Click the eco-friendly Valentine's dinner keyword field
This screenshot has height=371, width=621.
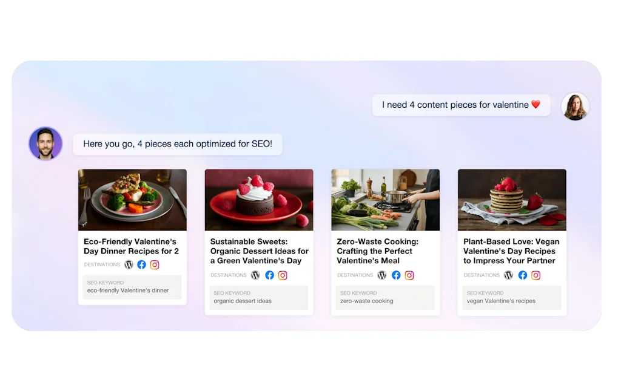[132, 287]
